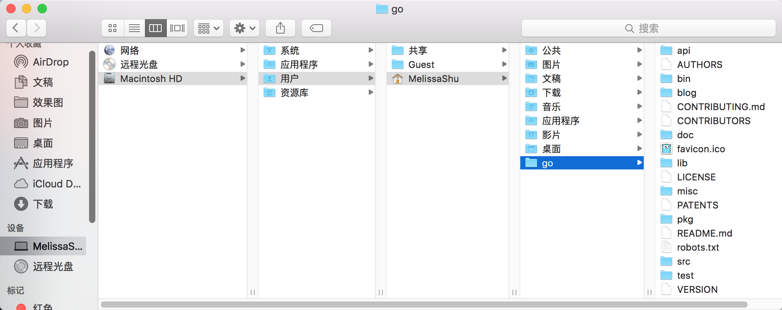This screenshot has height=310, width=782.
Task: Select 图片 folder in home column
Action: [x=582, y=64]
